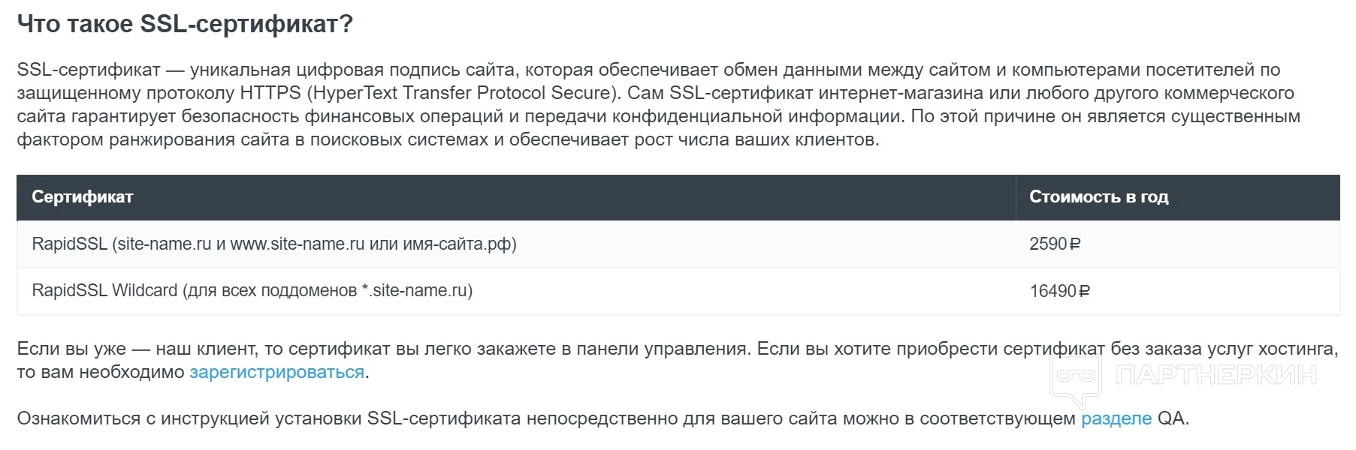Click the 'www.site-name.ru' text in table
Screen dimensions: 1356x450
[297, 244]
